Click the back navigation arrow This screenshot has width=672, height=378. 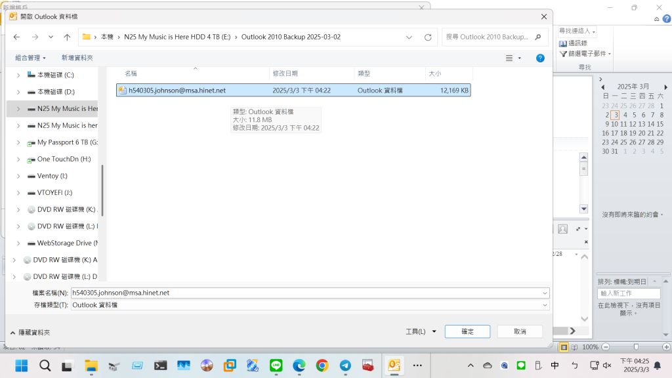tap(17, 37)
